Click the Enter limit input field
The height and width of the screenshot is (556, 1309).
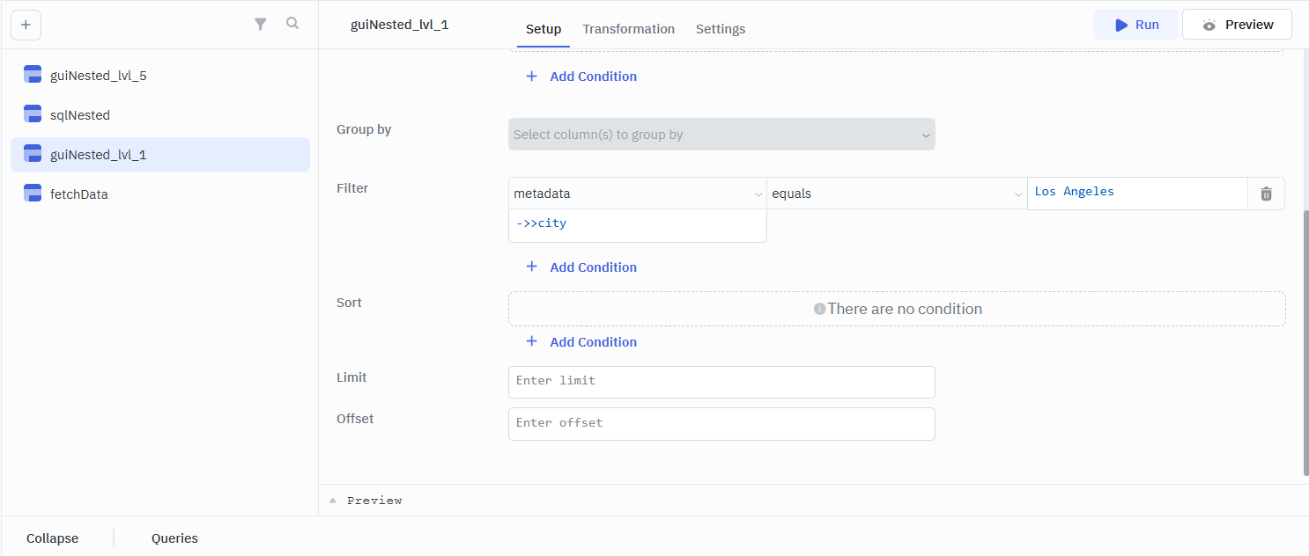(x=721, y=382)
